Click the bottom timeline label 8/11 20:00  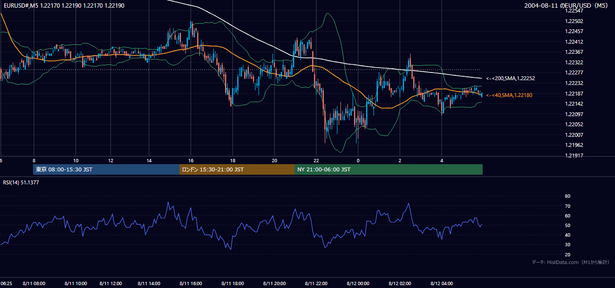pyautogui.click(x=274, y=283)
